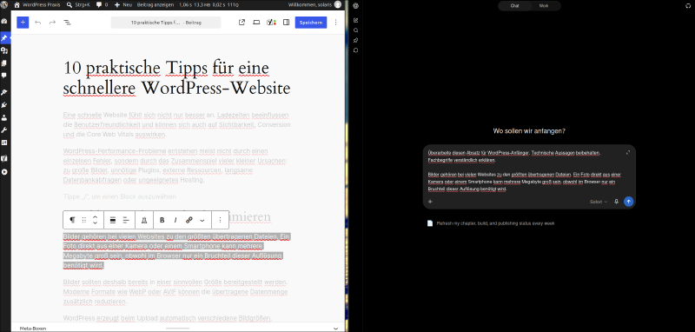Expand the Meta-Boxen panel chevron

coord(335,329)
